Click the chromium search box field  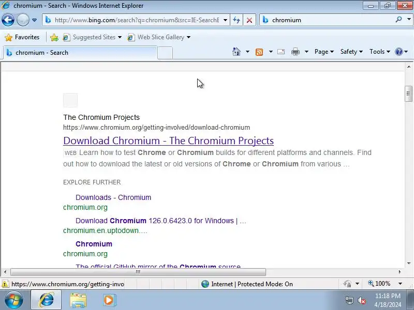coord(331,20)
